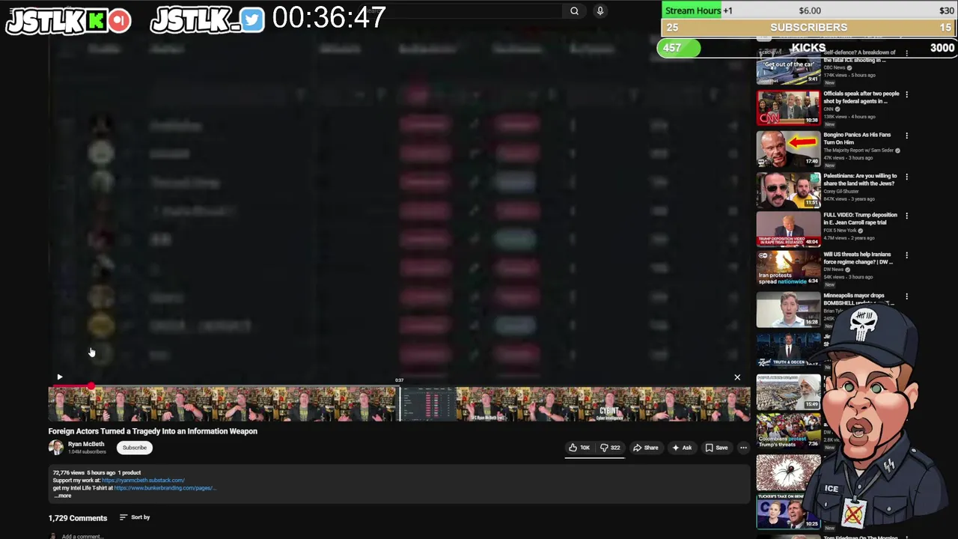Open Trump deposition video thumbnail

tap(788, 229)
